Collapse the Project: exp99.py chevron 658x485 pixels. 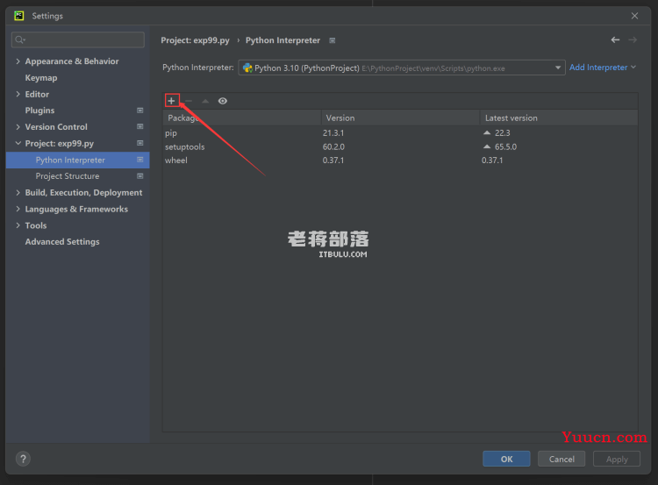18,143
